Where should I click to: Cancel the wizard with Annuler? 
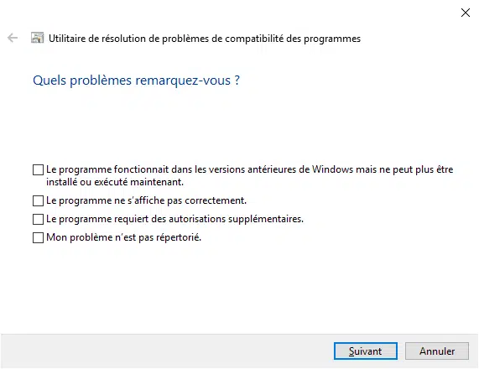click(437, 351)
